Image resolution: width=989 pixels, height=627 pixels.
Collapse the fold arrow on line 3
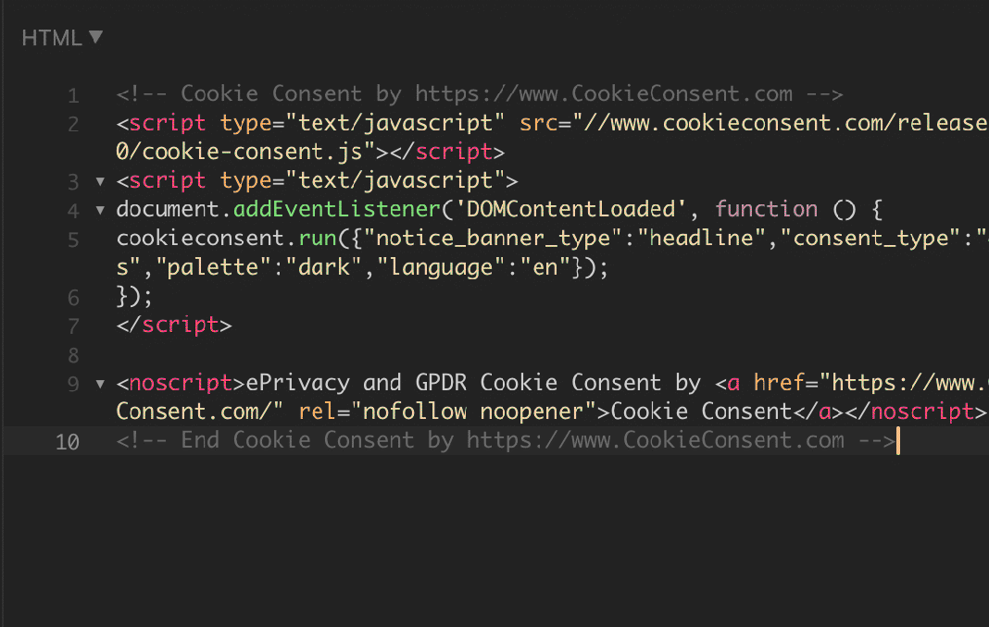[100, 181]
